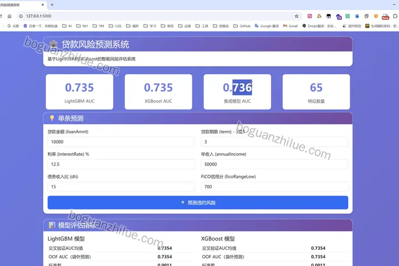Click the orange circular extension icon
Viewport: 399px width, 266px height.
click(x=376, y=16)
